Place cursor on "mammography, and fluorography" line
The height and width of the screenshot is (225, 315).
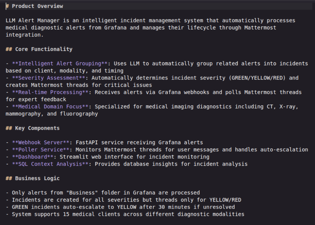pos(52,114)
